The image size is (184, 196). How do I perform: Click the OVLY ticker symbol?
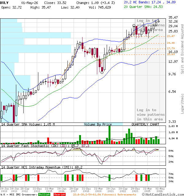4,3
